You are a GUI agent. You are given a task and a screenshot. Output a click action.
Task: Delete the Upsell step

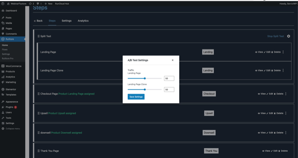pyautogui.click(x=278, y=113)
